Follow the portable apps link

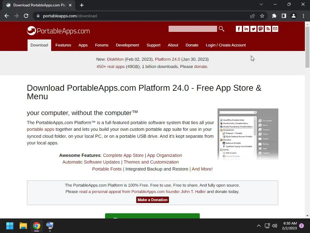pyautogui.click(x=41, y=129)
